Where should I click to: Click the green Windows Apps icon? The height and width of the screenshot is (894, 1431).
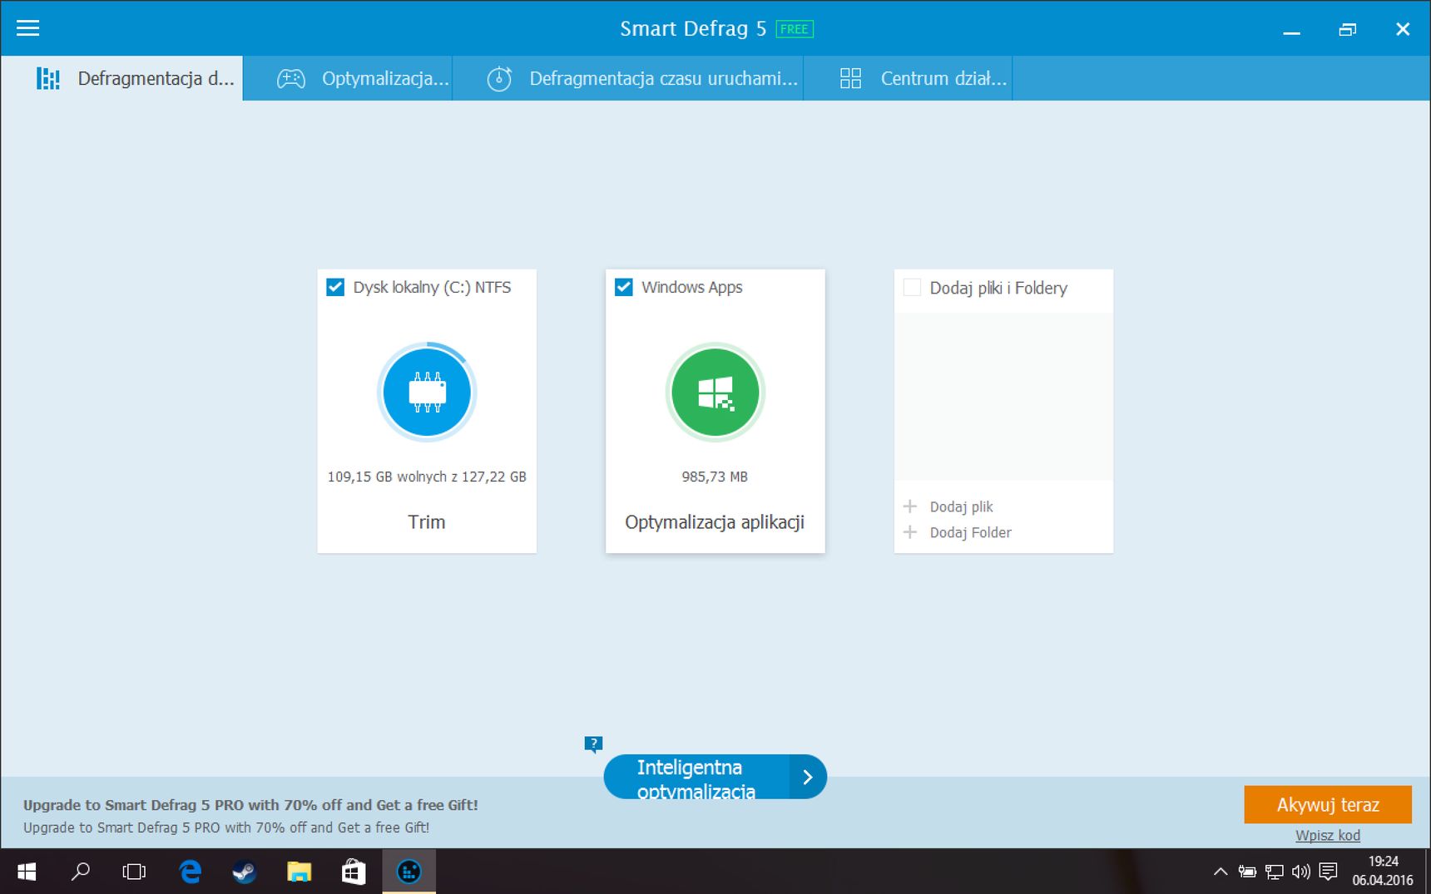pos(715,392)
